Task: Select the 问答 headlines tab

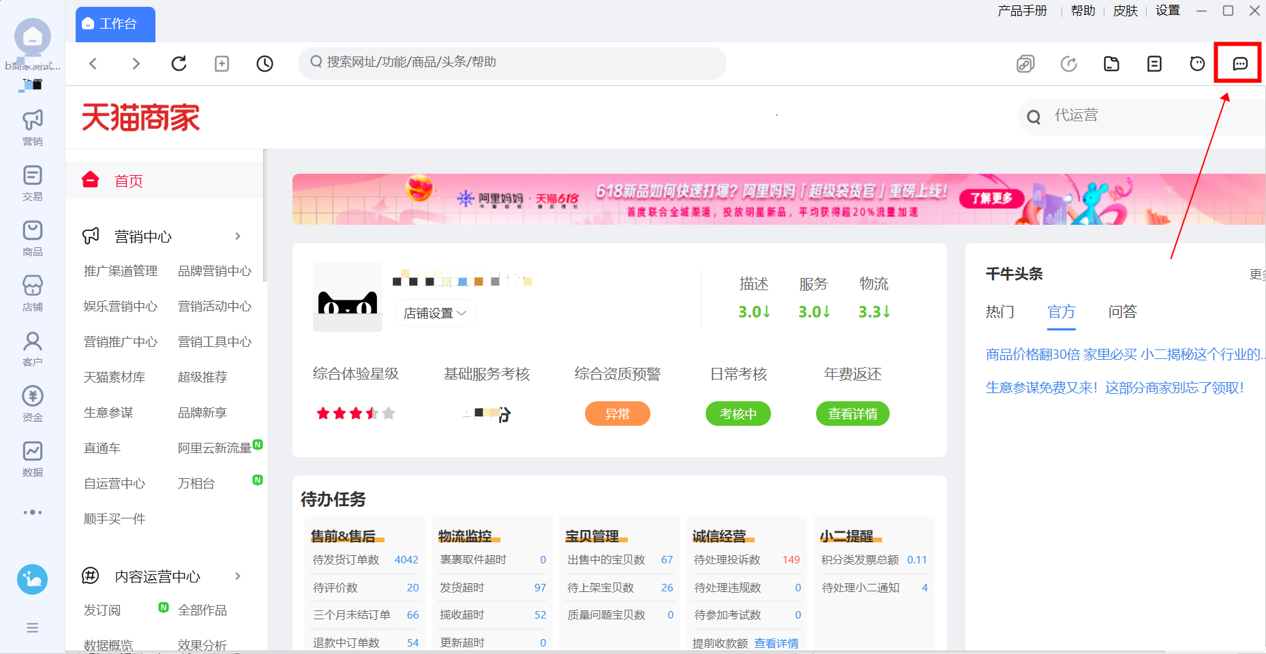Action: [x=1123, y=312]
